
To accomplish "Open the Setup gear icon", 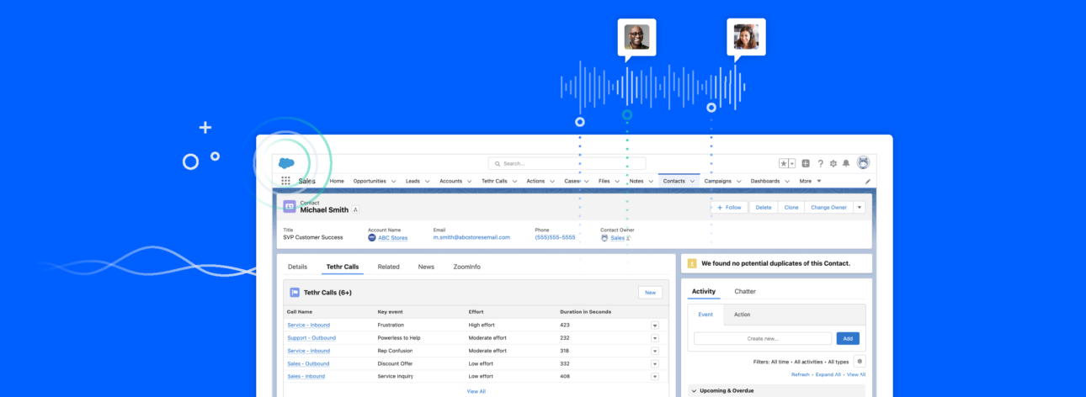I will pyautogui.click(x=833, y=163).
